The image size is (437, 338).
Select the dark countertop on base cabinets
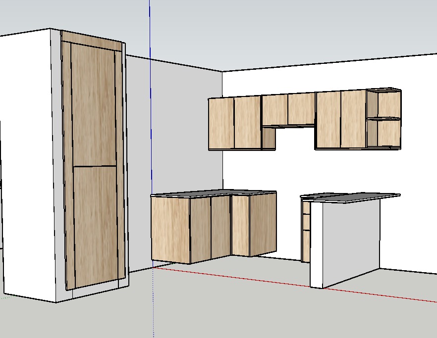point(213,193)
